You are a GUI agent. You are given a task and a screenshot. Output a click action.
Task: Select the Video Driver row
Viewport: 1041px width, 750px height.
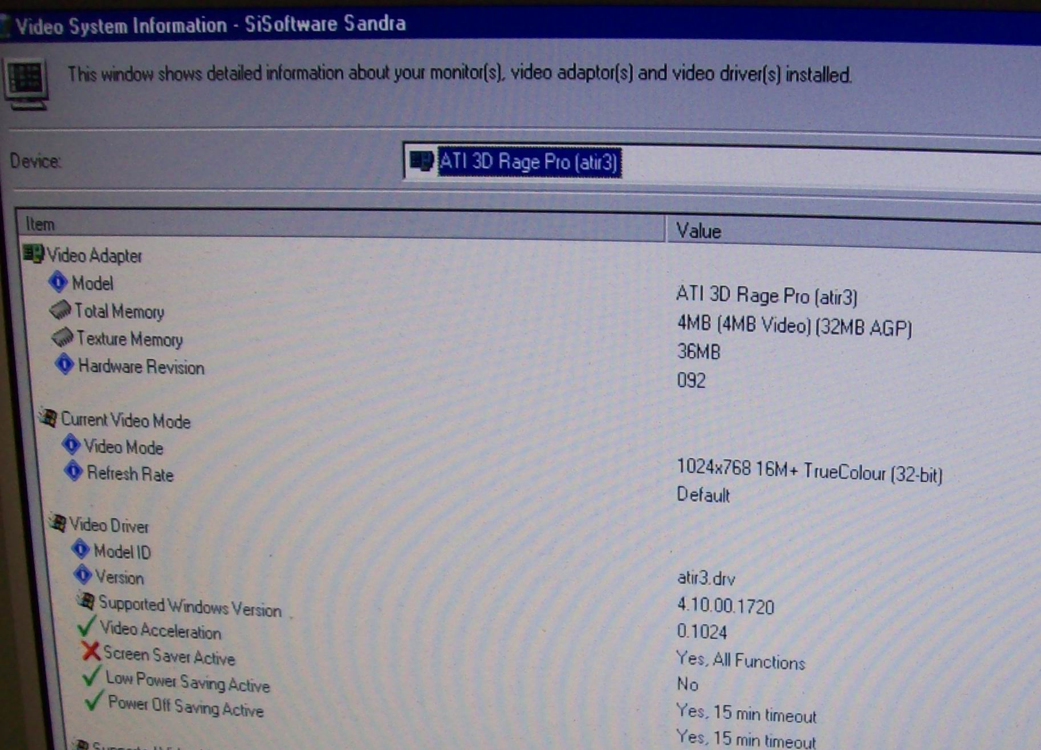[x=109, y=525]
